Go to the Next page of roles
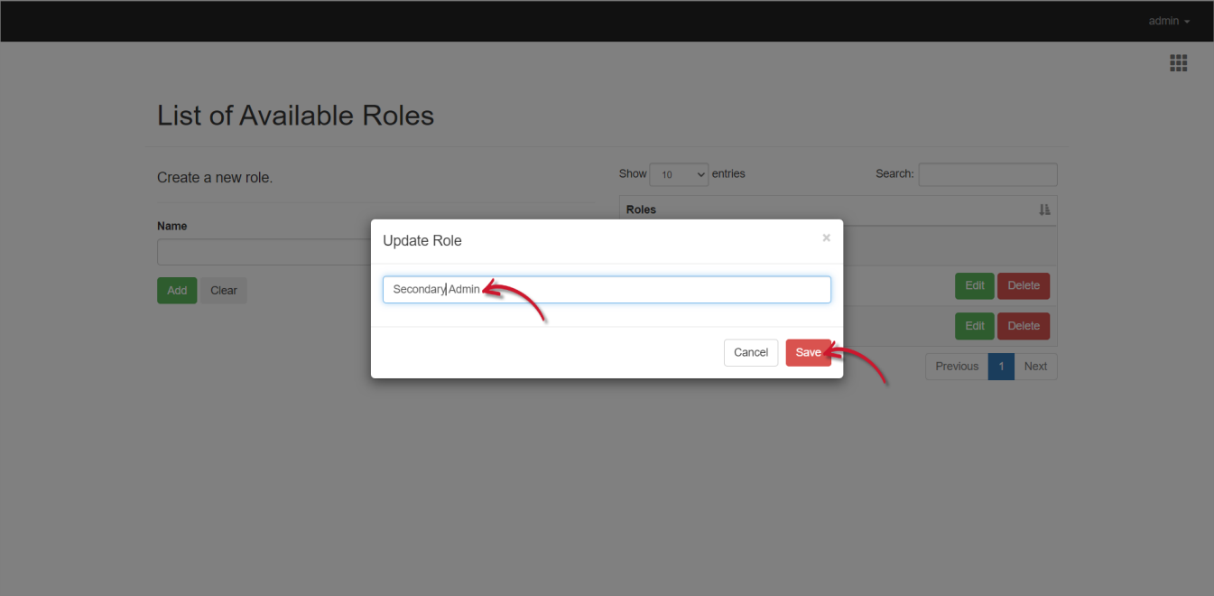This screenshot has width=1214, height=596. tap(1035, 366)
